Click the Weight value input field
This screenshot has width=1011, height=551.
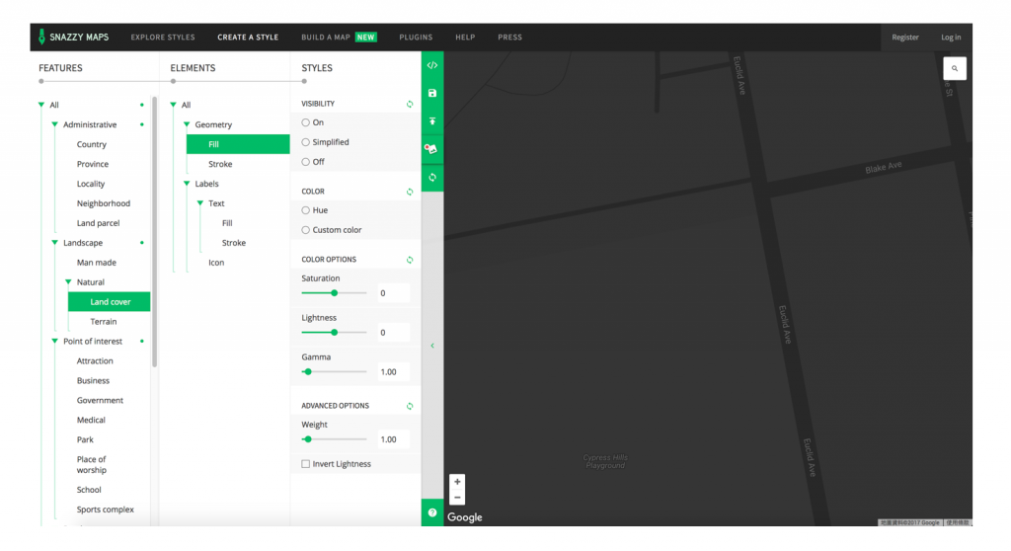[x=393, y=439]
